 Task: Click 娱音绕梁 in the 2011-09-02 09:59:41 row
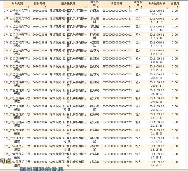coord(95,108)
